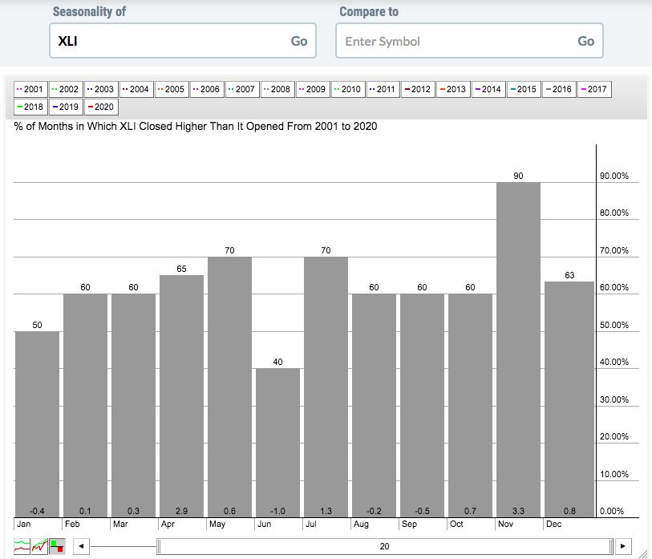The width and height of the screenshot is (652, 559).
Task: Toggle the 2001 year legend button
Action: tap(30, 89)
